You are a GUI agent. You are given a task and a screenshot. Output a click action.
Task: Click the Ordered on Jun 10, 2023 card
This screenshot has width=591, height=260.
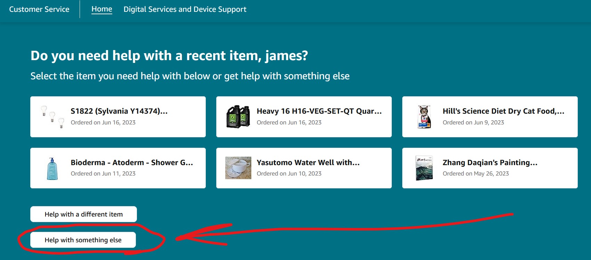tap(304, 168)
